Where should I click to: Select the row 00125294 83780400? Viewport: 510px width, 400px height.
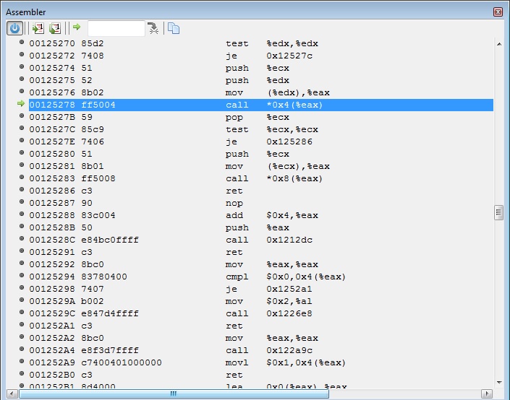click(x=261, y=277)
